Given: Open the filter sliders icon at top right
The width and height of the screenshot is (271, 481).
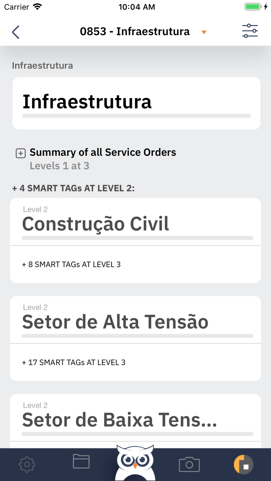Looking at the screenshot, I should 250,31.
